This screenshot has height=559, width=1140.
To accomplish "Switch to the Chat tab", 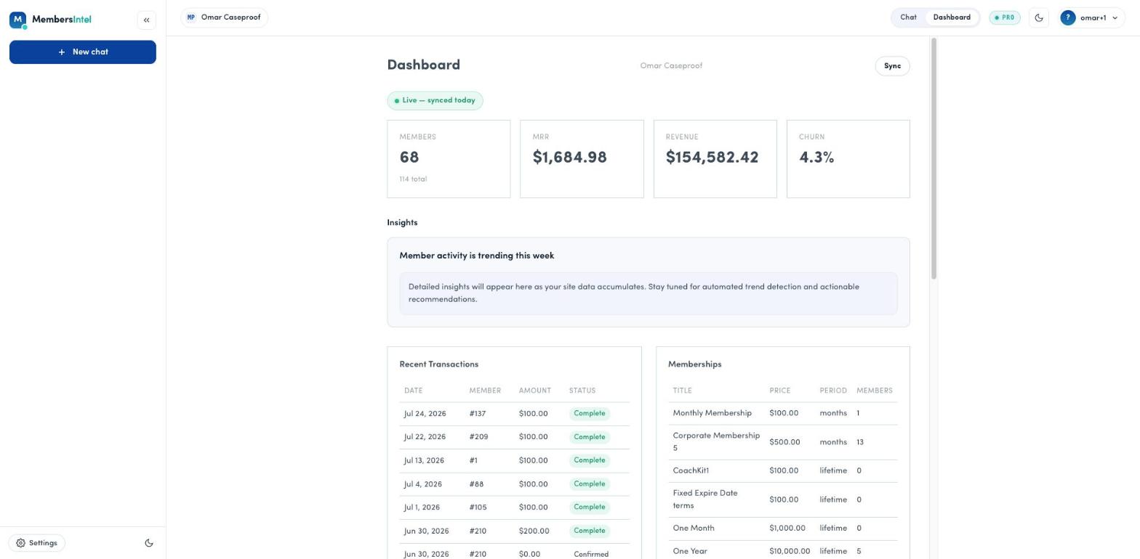I will click(908, 17).
